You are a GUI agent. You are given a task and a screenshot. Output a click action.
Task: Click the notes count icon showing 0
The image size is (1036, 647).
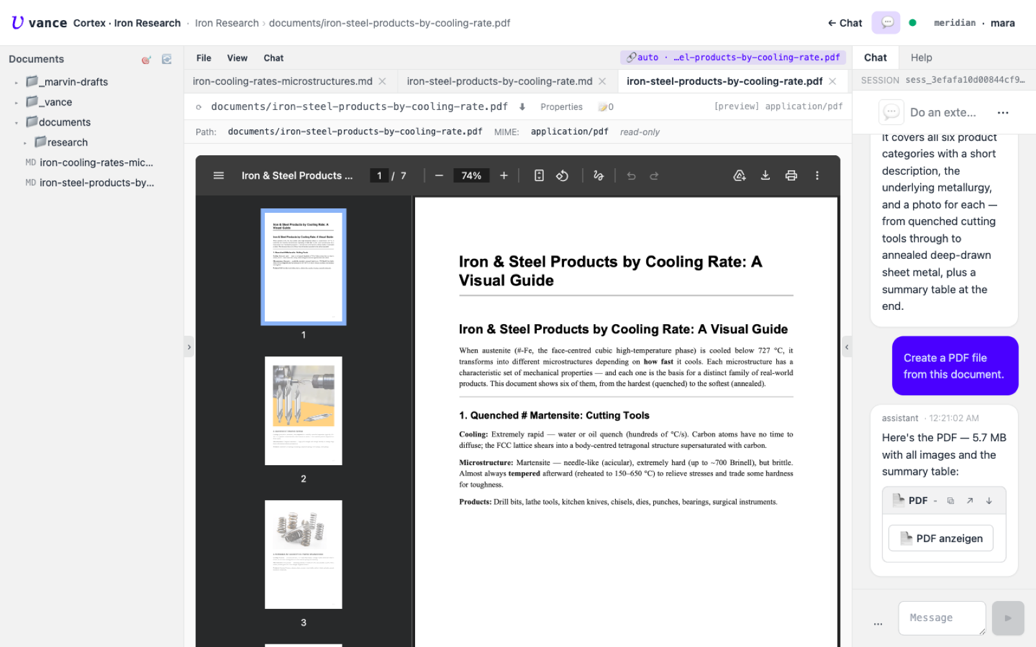point(606,107)
